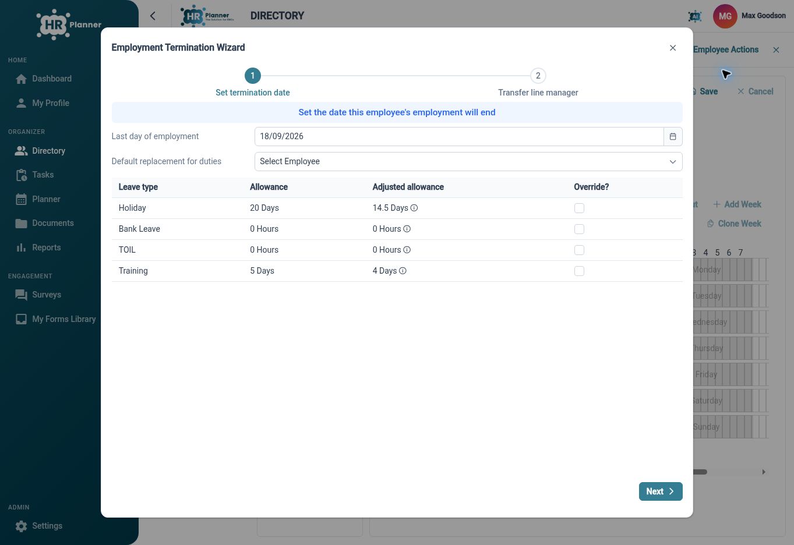This screenshot has width=794, height=545.
Task: Tick the TOIL override checkbox
Action: coord(579,250)
